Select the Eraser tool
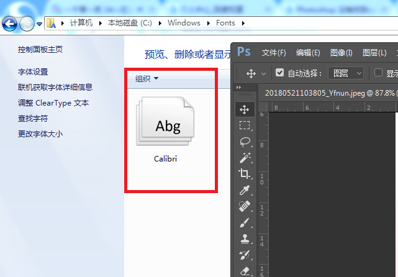The height and width of the screenshot is (277, 398). [x=245, y=271]
